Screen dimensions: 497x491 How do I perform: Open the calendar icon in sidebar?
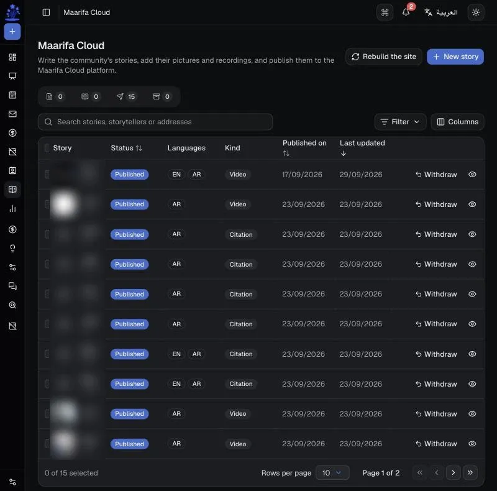[12, 95]
